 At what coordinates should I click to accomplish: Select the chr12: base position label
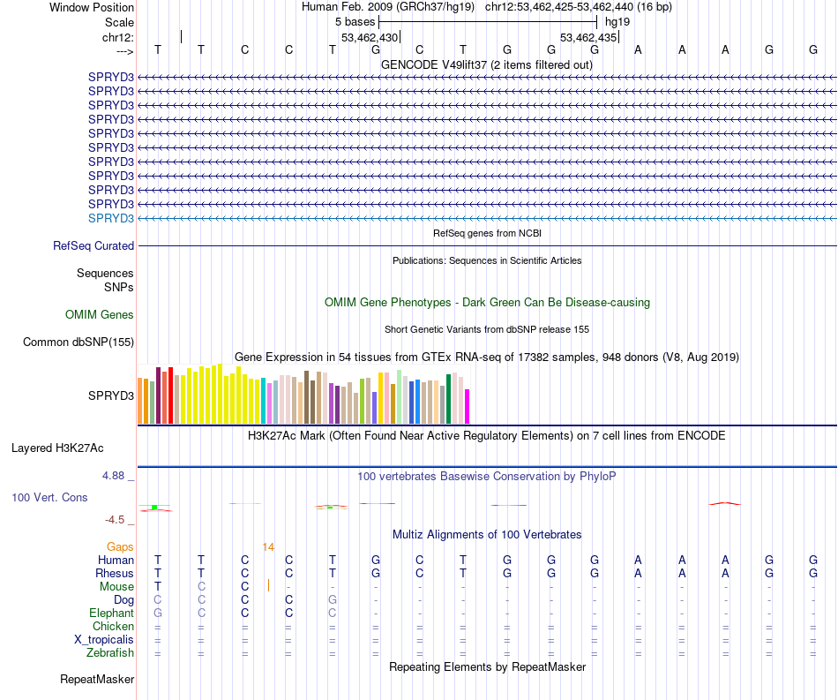point(117,37)
